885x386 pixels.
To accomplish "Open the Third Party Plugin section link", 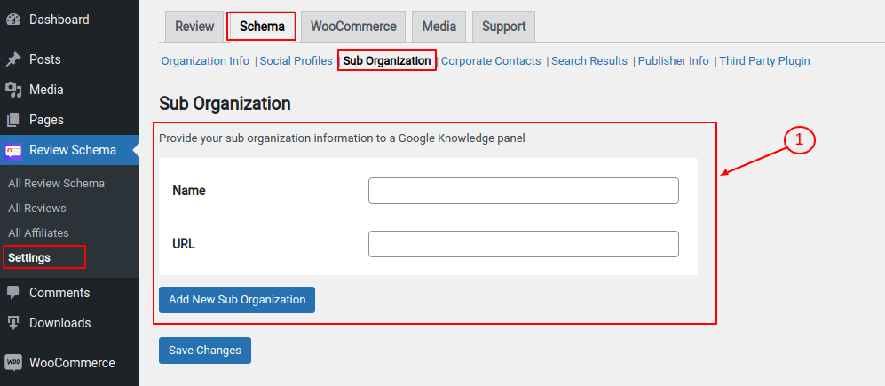I will point(765,61).
